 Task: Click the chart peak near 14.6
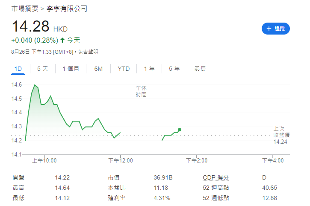35,85
